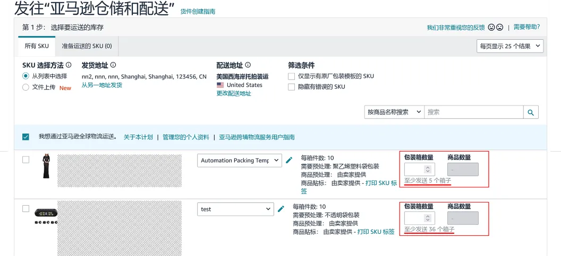Click the sad face feedback icon
The width and height of the screenshot is (561, 256).
500,27
